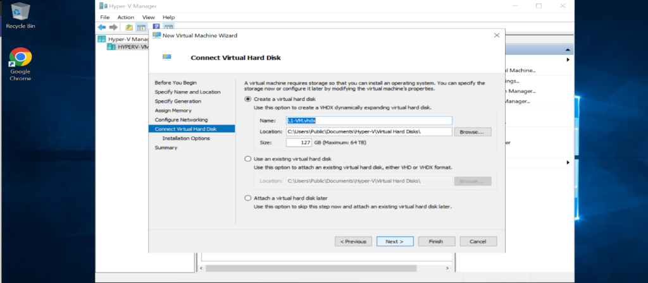
Task: Click the icon beside Connect Virtual Hard Disk heading
Action: [x=166, y=57]
